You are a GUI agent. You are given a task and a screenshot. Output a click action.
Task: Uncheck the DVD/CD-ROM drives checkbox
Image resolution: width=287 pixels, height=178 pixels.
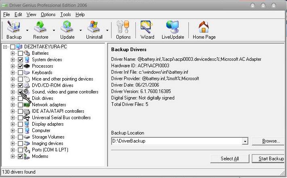click(x=20, y=85)
